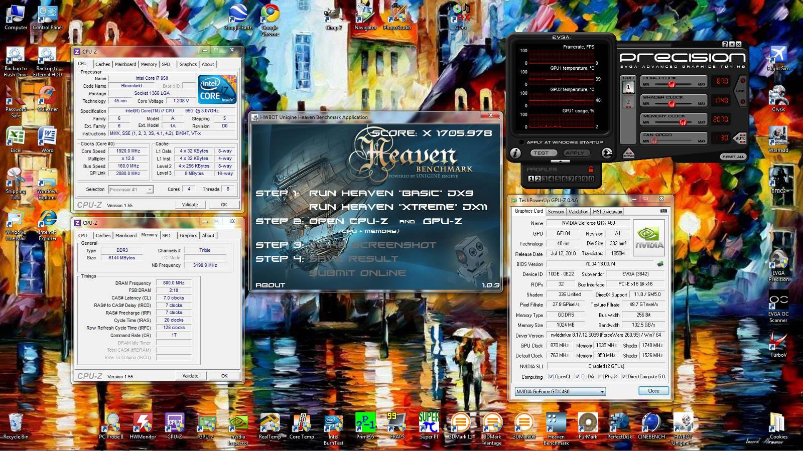Open EVGA Precision information icon
The image size is (803, 451).
pos(515,153)
